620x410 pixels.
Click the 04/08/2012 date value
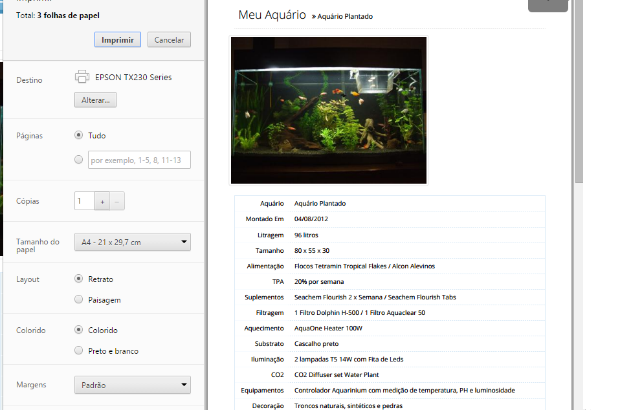coord(311,219)
